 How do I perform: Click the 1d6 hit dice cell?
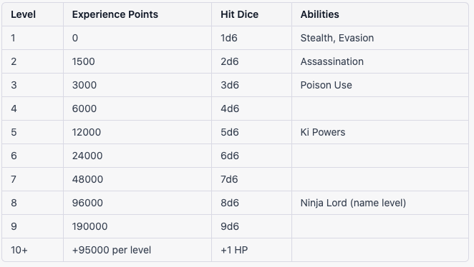(x=251, y=38)
